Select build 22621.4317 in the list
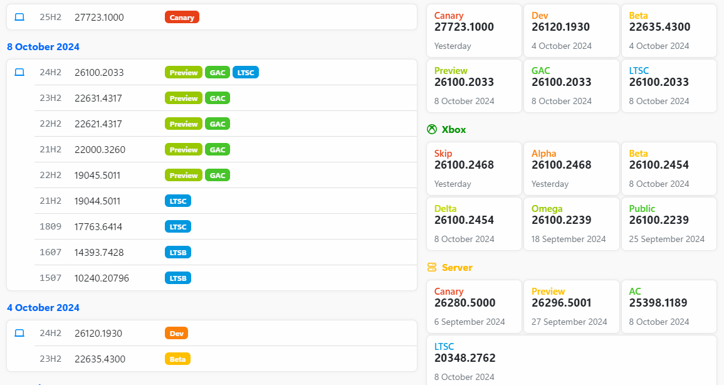The width and height of the screenshot is (724, 385). pos(98,124)
